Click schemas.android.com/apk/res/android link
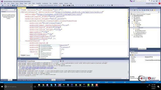 (79, 12)
